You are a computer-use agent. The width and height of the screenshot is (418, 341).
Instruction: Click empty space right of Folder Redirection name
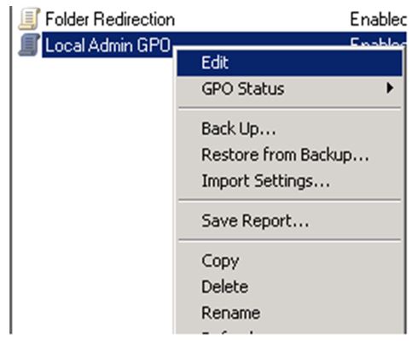(262, 20)
